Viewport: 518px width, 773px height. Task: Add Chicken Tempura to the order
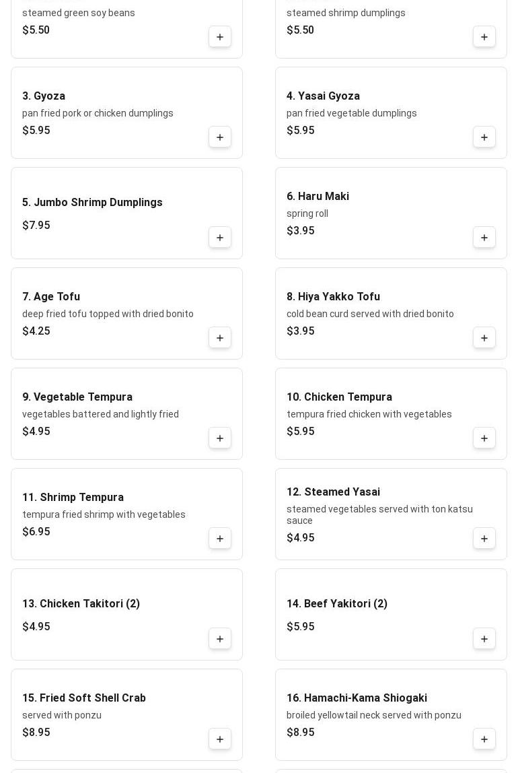click(484, 438)
